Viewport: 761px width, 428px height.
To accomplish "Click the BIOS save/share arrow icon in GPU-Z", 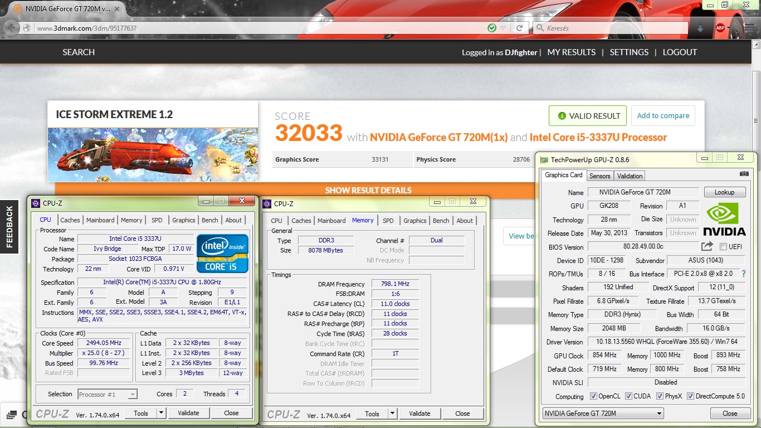I will coord(707,246).
